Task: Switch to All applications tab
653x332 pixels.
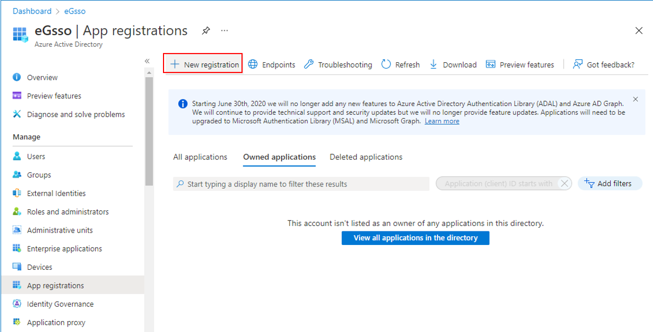Action: click(200, 157)
